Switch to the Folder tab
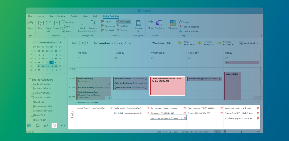289x141 pixels. [x=74, y=16]
